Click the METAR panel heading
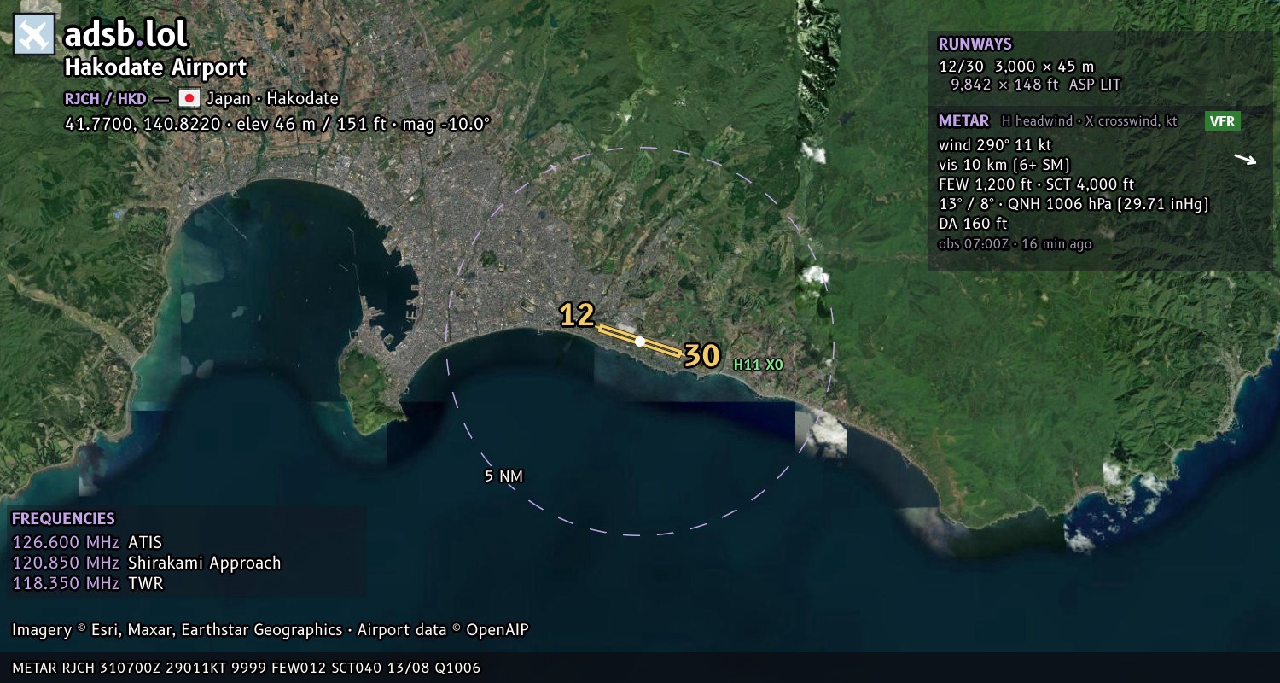This screenshot has height=683, width=1280. tap(963, 121)
